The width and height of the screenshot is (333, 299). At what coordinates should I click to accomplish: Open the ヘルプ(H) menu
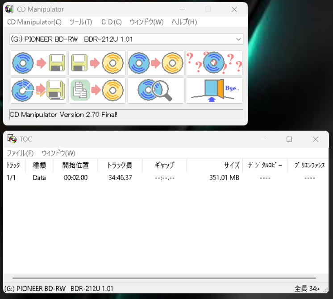pyautogui.click(x=184, y=22)
